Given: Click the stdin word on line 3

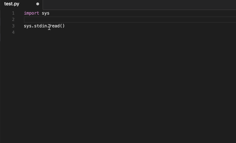Looking at the screenshot, I should (x=41, y=26).
